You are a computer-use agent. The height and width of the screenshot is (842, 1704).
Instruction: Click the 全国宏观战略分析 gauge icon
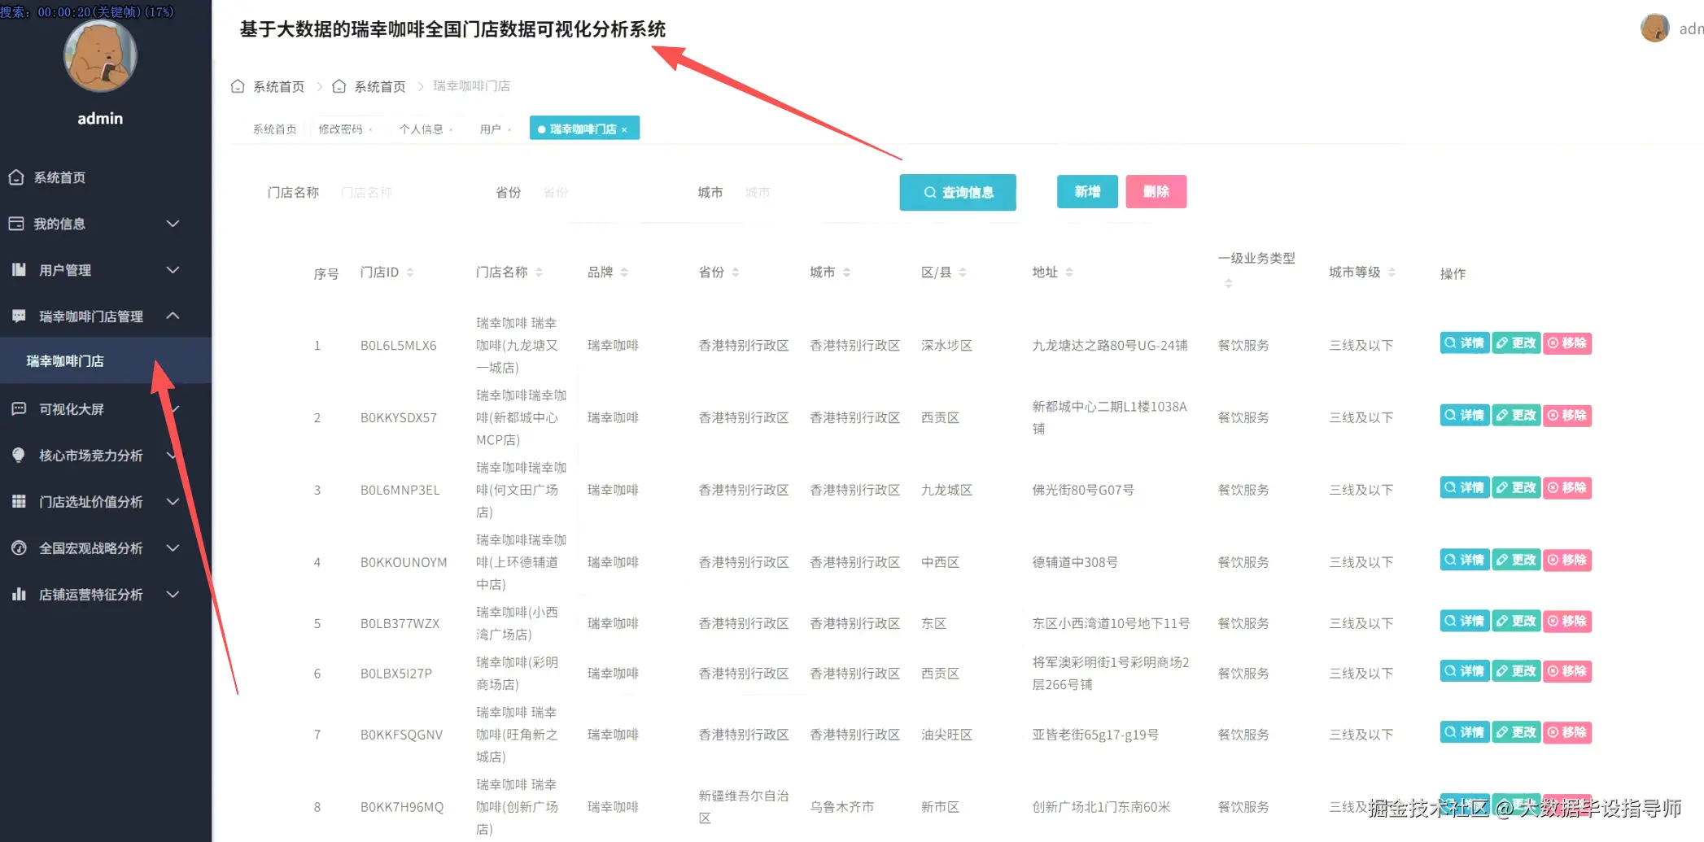(19, 548)
